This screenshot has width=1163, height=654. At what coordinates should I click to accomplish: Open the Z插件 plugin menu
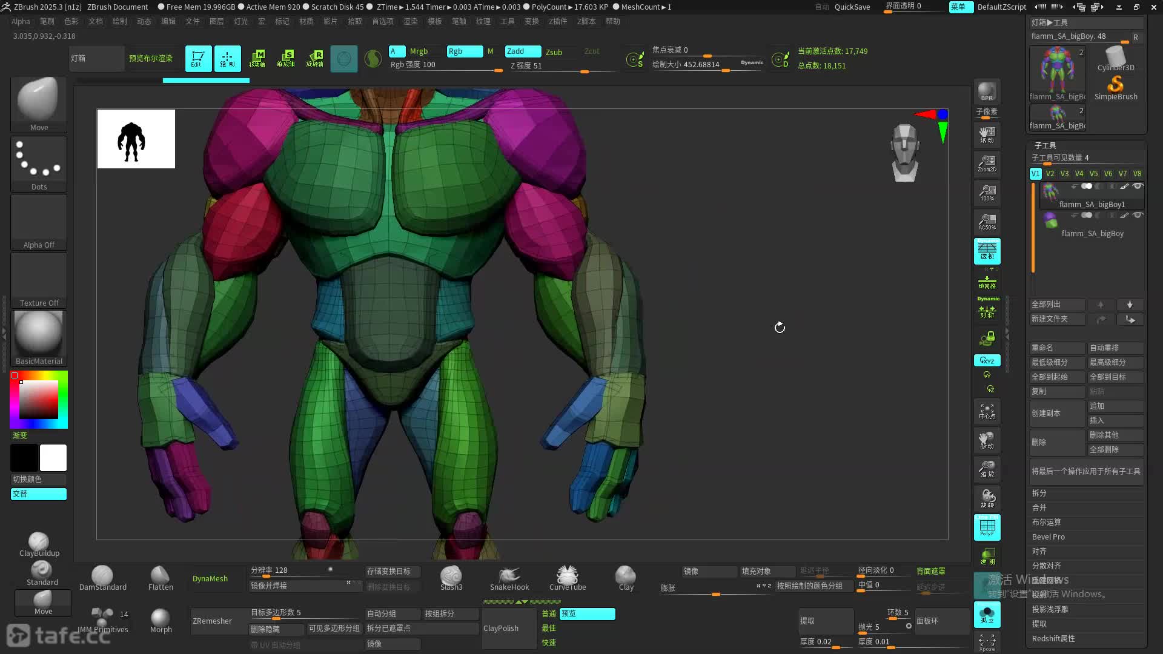coord(557,21)
